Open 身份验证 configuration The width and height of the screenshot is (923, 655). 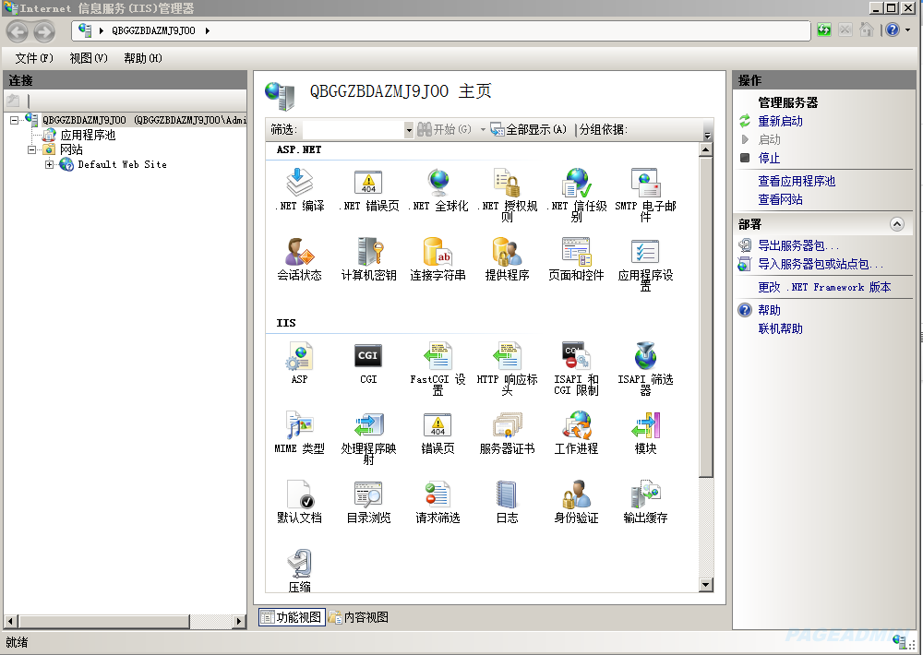575,495
